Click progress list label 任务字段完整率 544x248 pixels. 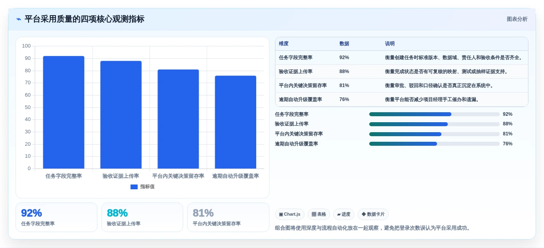[x=292, y=114]
